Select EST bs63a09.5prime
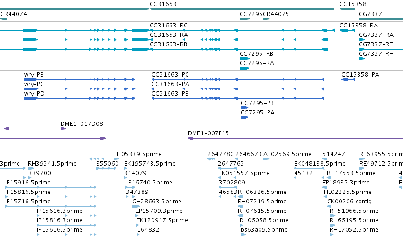 [x=264, y=230]
